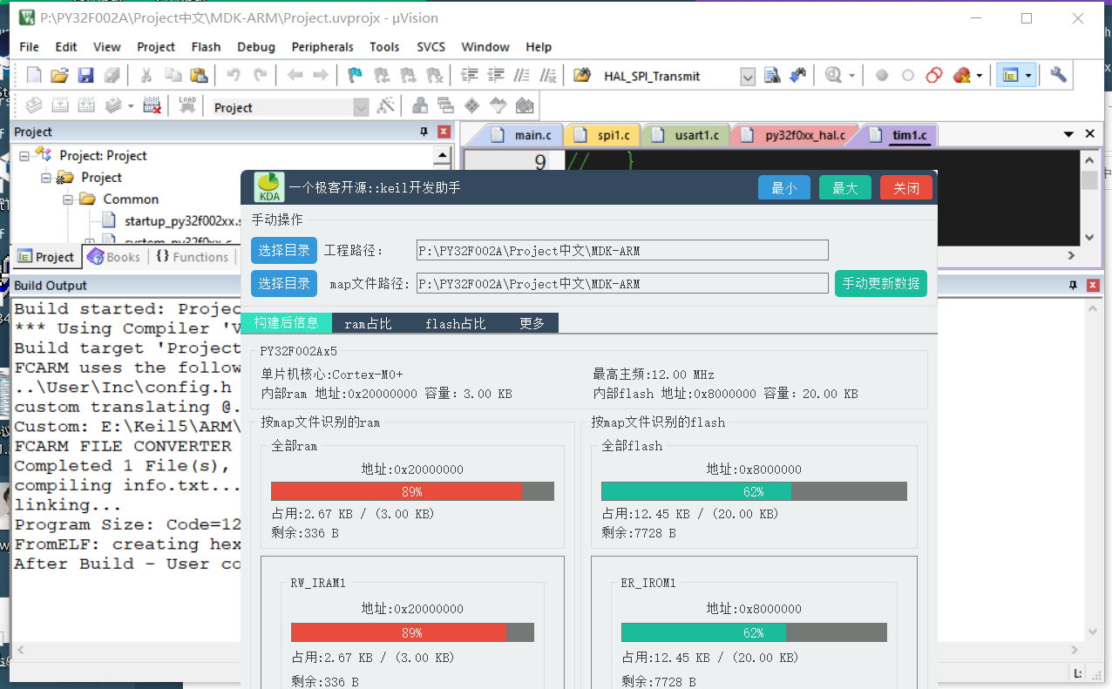This screenshot has height=689, width=1112.
Task: Collapse the Common folder in the tree
Action: (67, 199)
